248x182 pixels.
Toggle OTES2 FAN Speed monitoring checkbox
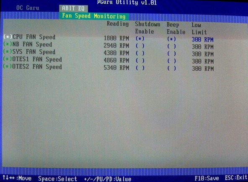point(8,66)
